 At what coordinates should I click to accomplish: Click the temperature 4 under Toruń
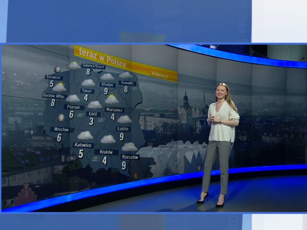coord(86,98)
